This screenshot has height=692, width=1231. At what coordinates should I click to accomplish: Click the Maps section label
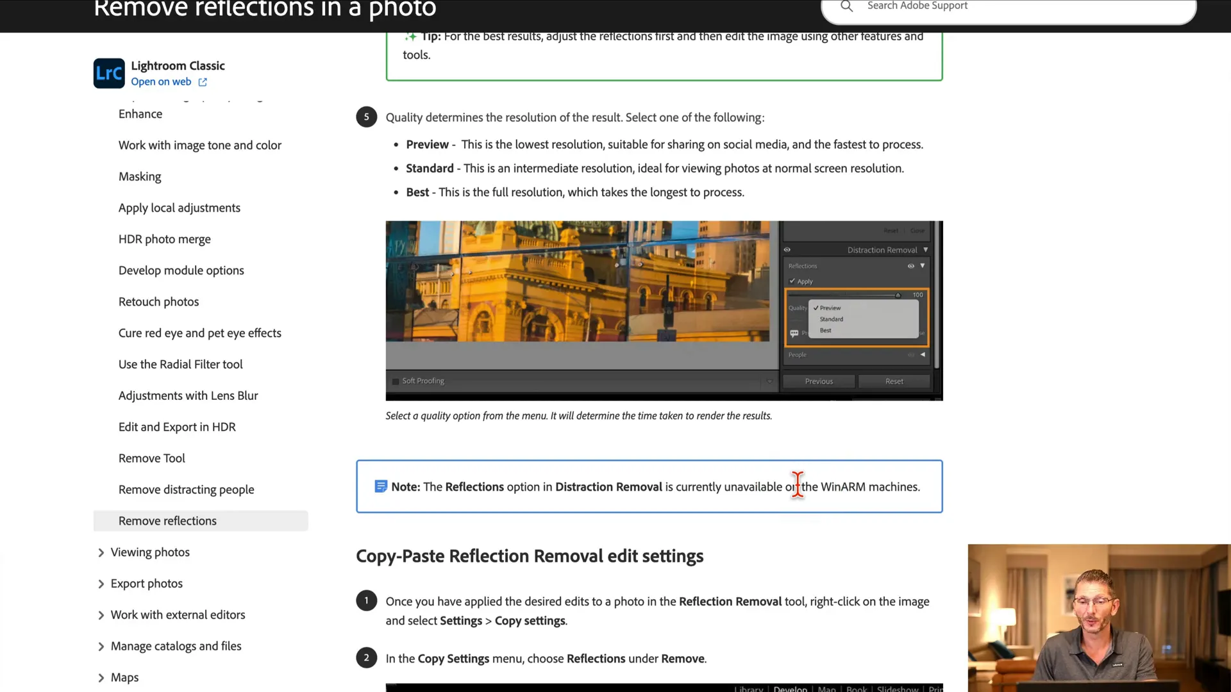[124, 678]
